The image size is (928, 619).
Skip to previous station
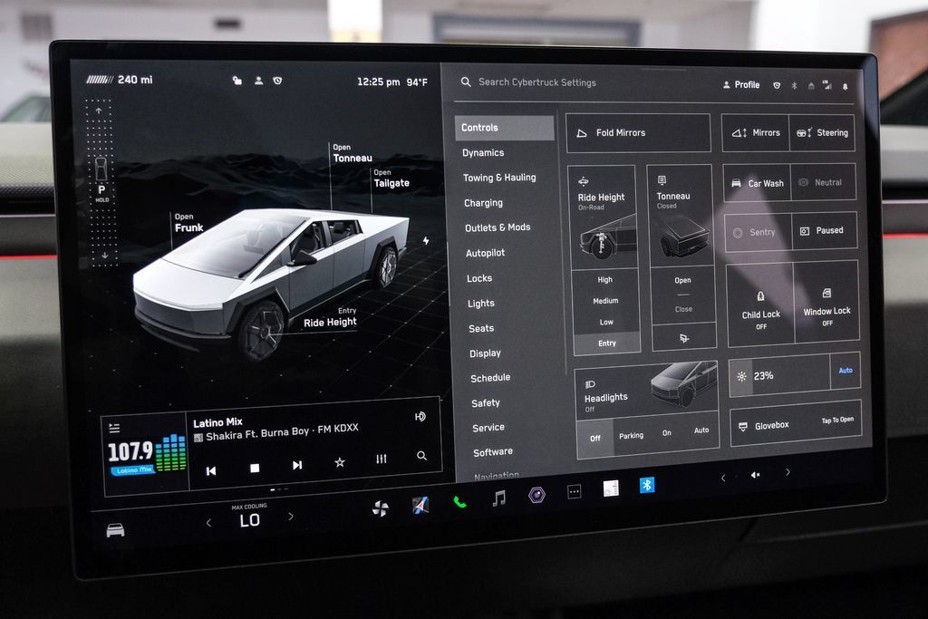click(210, 470)
